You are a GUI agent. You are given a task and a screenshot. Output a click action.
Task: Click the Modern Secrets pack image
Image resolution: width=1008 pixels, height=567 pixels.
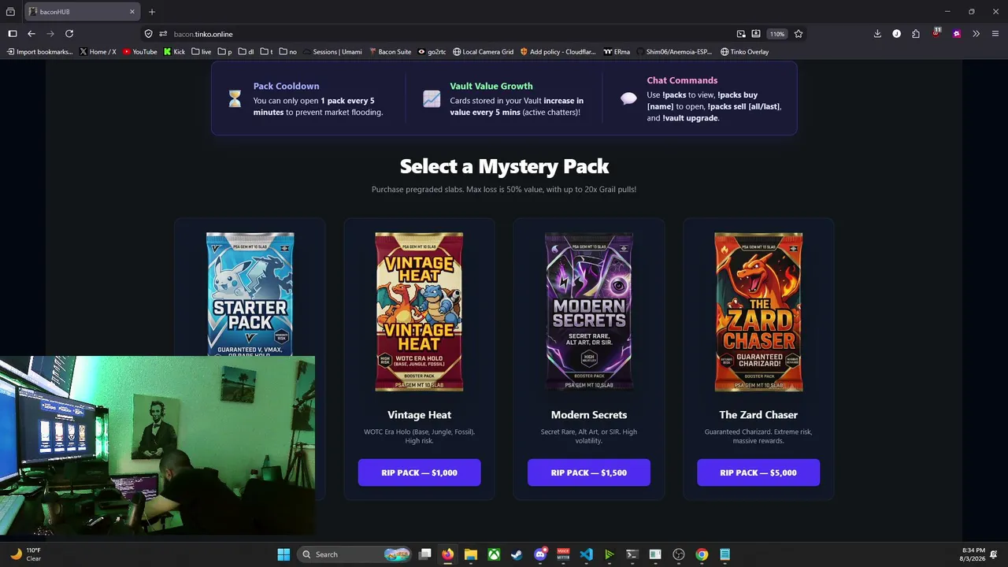(589, 312)
